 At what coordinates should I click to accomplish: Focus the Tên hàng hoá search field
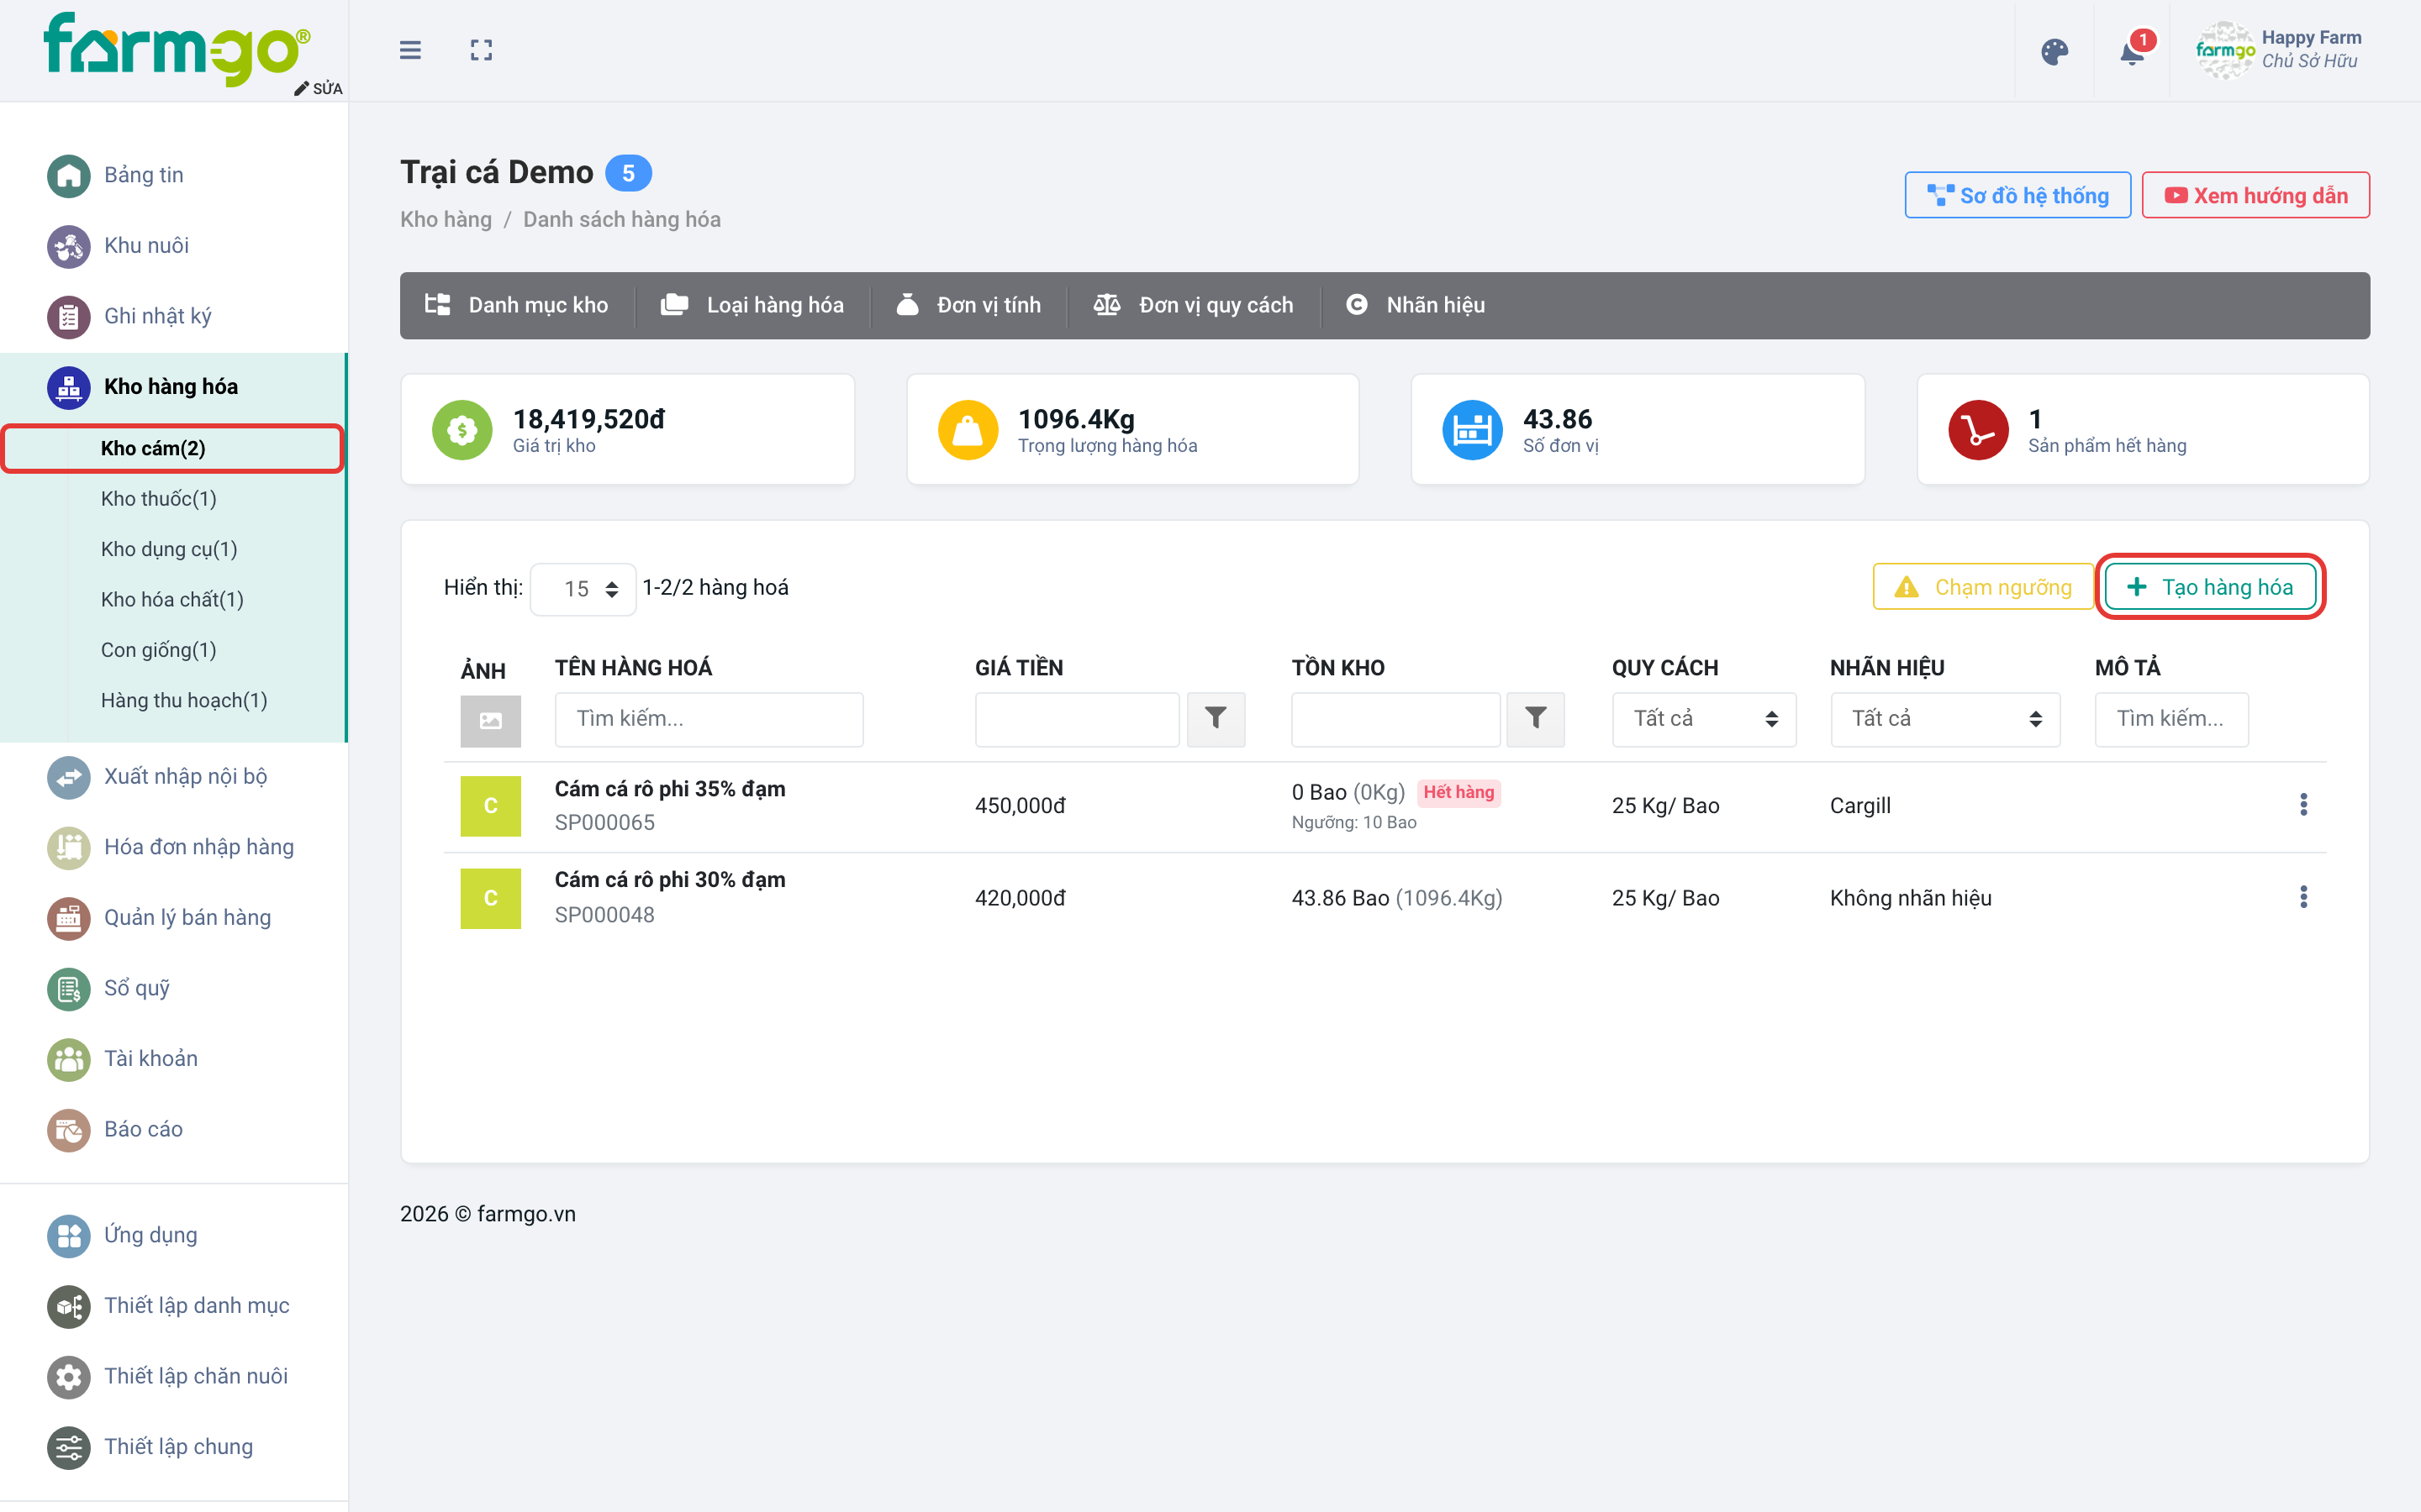point(709,719)
